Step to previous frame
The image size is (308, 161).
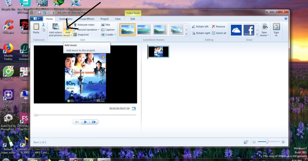tap(77, 122)
